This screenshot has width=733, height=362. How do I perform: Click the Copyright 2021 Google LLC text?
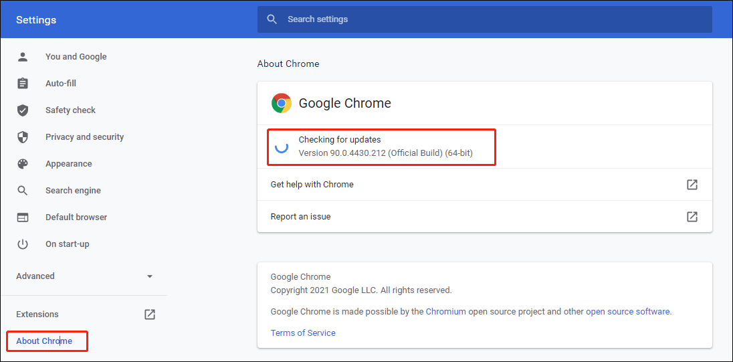click(361, 290)
